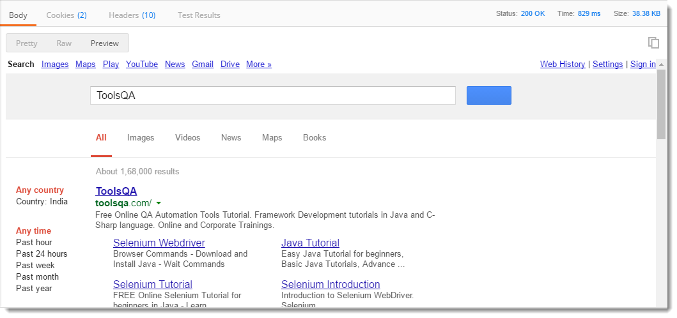677x318 pixels.
Task: Click the Sign in link
Action: pos(643,64)
